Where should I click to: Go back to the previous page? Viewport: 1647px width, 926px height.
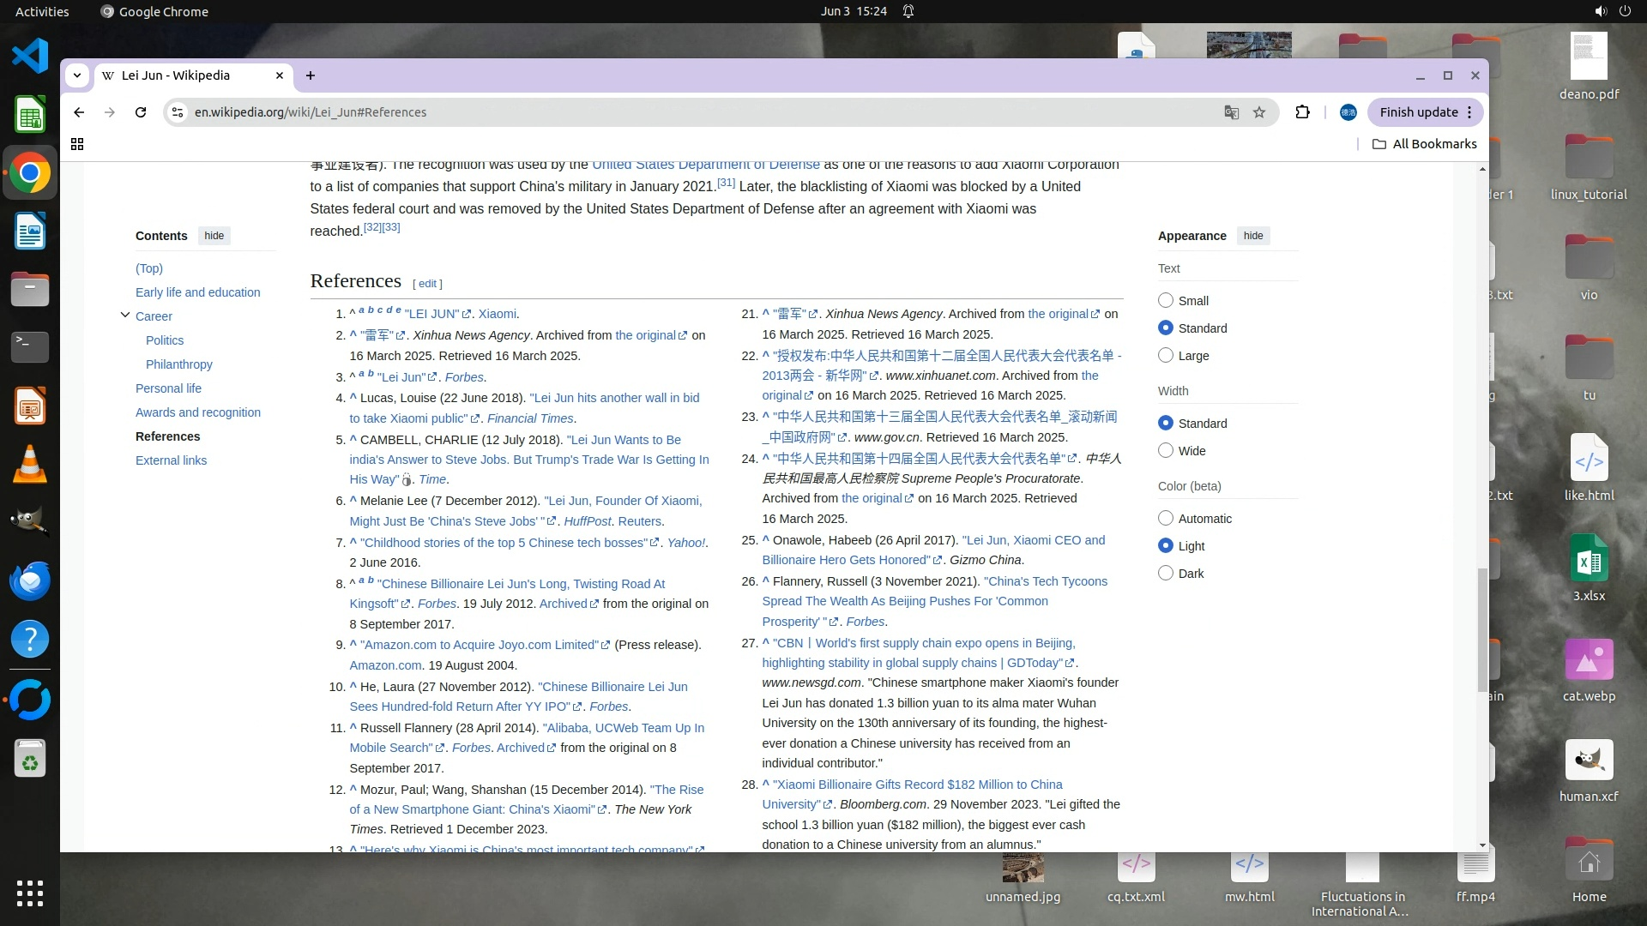(79, 112)
